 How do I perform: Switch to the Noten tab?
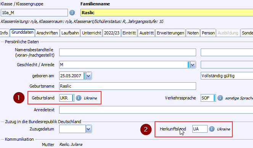(x=193, y=33)
